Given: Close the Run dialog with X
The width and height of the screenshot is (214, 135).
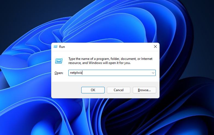Looking at the screenshot, I should 155,47.
